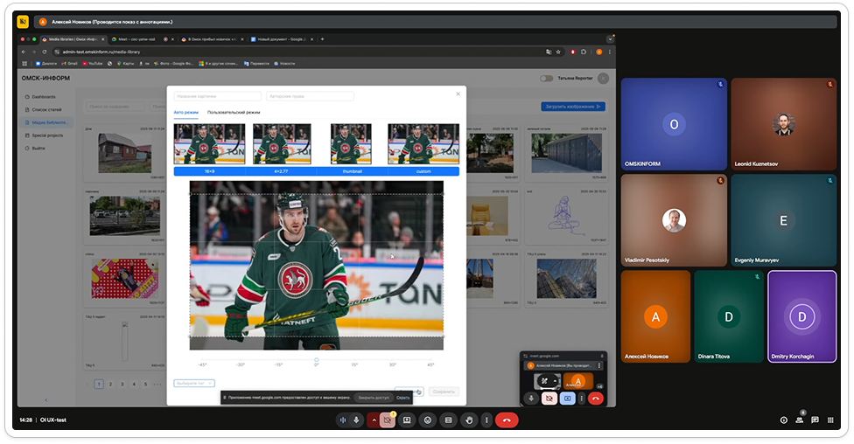The image size is (854, 444).
Task: Click the present screen icon
Action: coord(407,420)
